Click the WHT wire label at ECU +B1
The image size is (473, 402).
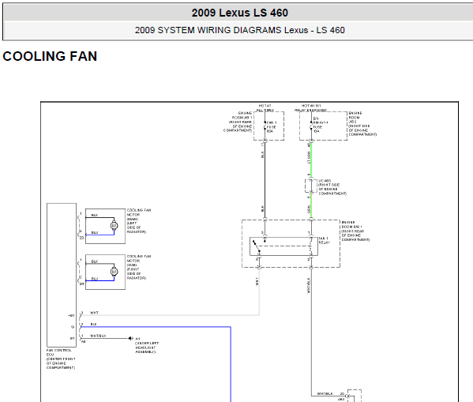[94, 313]
